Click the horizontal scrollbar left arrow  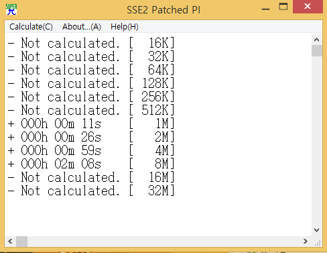click(10, 241)
